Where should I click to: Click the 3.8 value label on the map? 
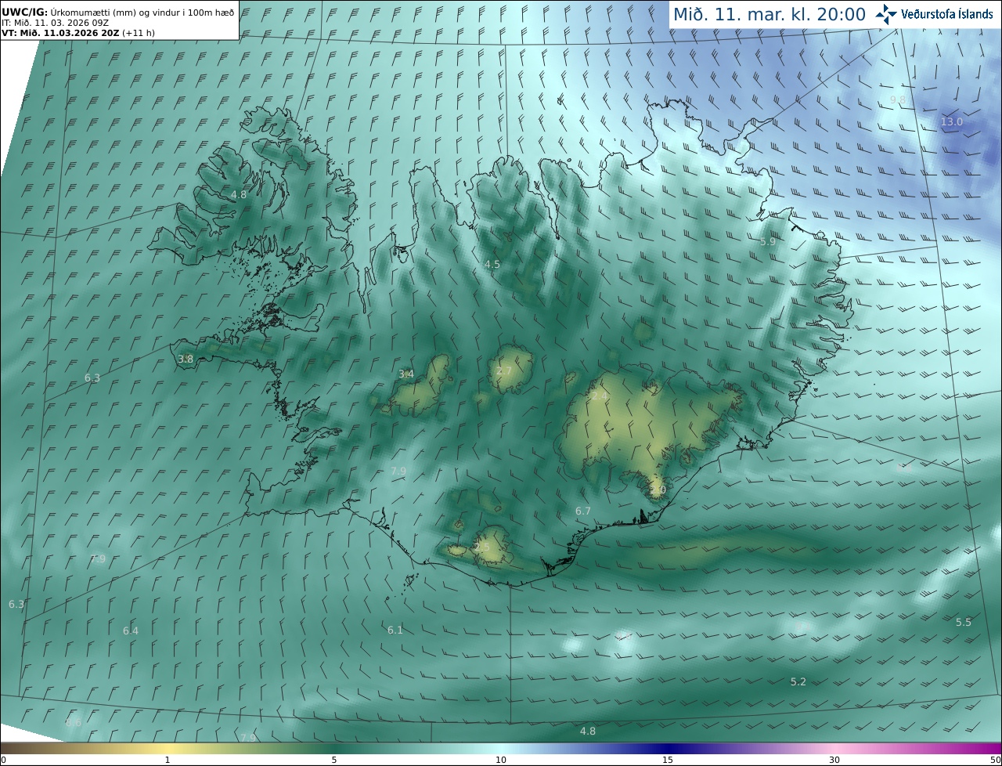pyautogui.click(x=186, y=360)
